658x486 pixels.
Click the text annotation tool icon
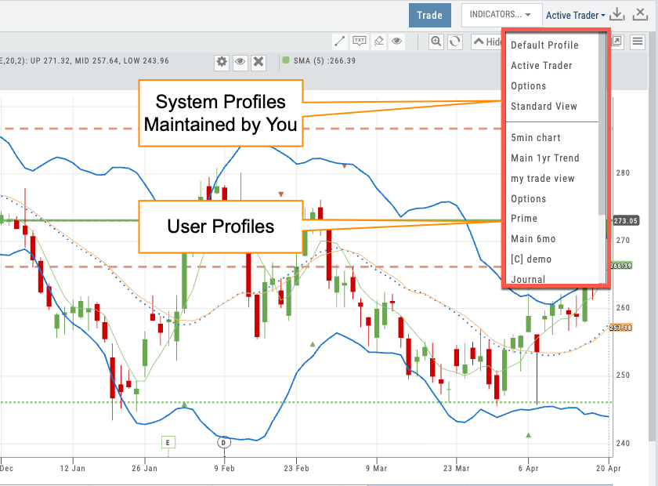[x=360, y=42]
